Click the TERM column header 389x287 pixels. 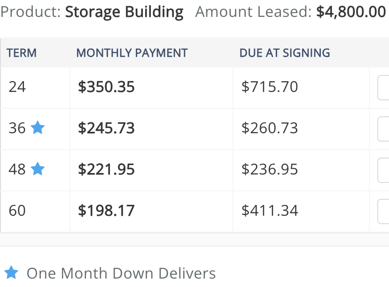click(22, 53)
